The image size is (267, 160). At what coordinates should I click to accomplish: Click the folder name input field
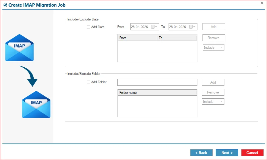coord(157,82)
